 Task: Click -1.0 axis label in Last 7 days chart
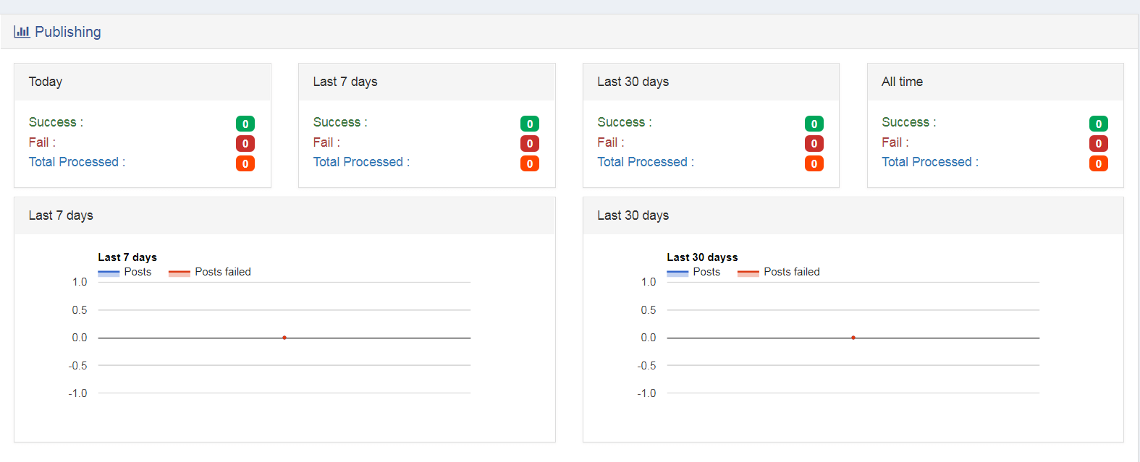pyautogui.click(x=77, y=393)
